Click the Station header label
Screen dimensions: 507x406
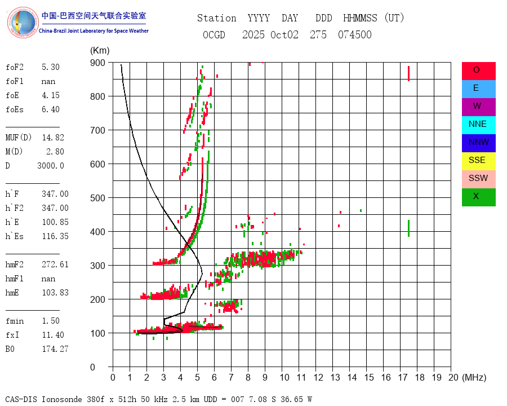tap(217, 18)
